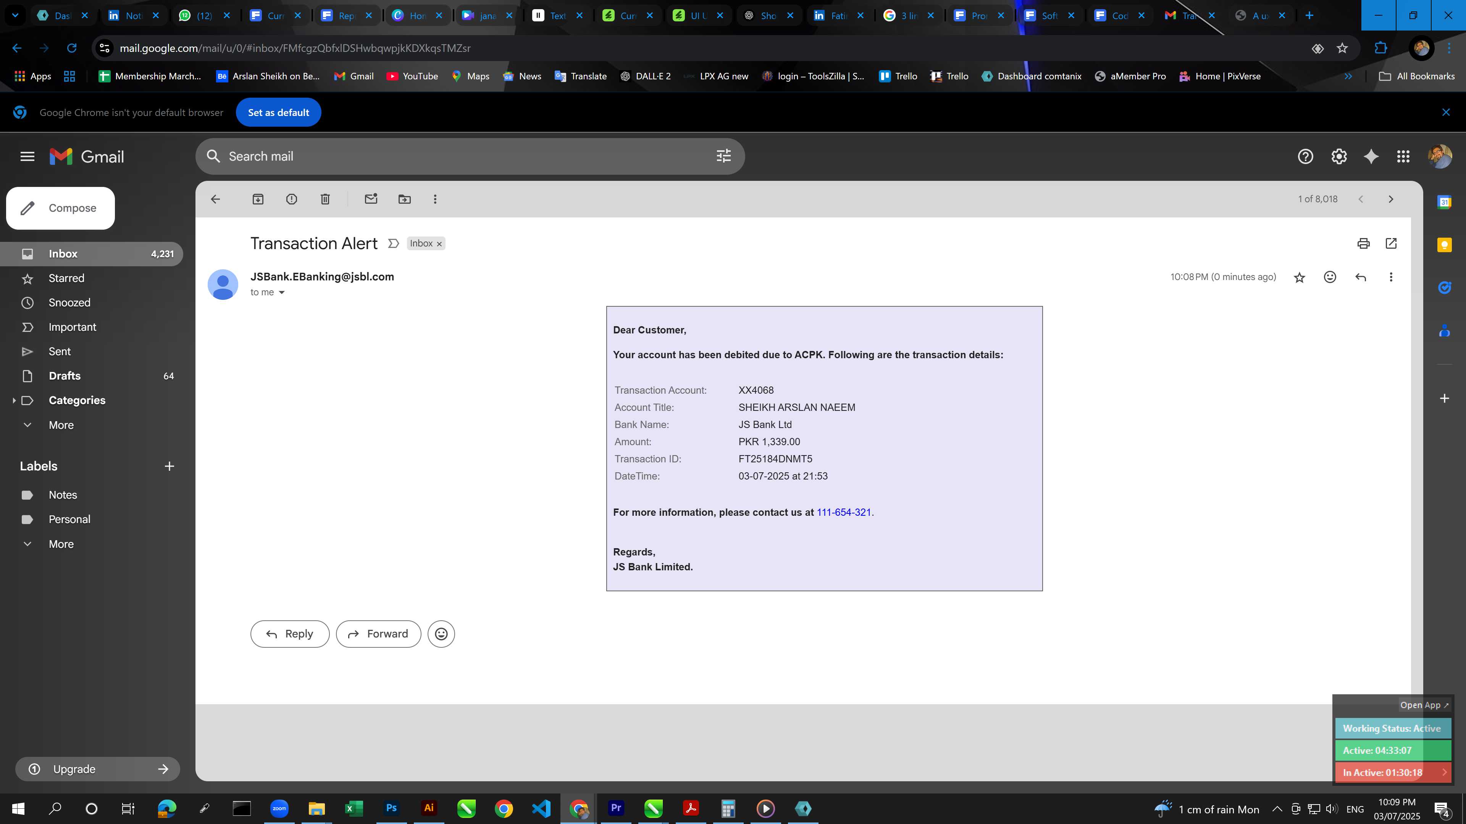Image resolution: width=1466 pixels, height=824 pixels.
Task: Reload the Gmail page
Action: (71, 48)
